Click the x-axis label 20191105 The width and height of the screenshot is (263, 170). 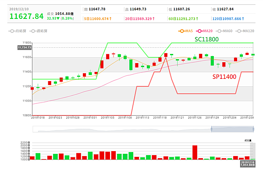coord(107,118)
